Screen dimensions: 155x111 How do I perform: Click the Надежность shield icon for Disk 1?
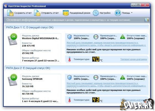click(69, 37)
